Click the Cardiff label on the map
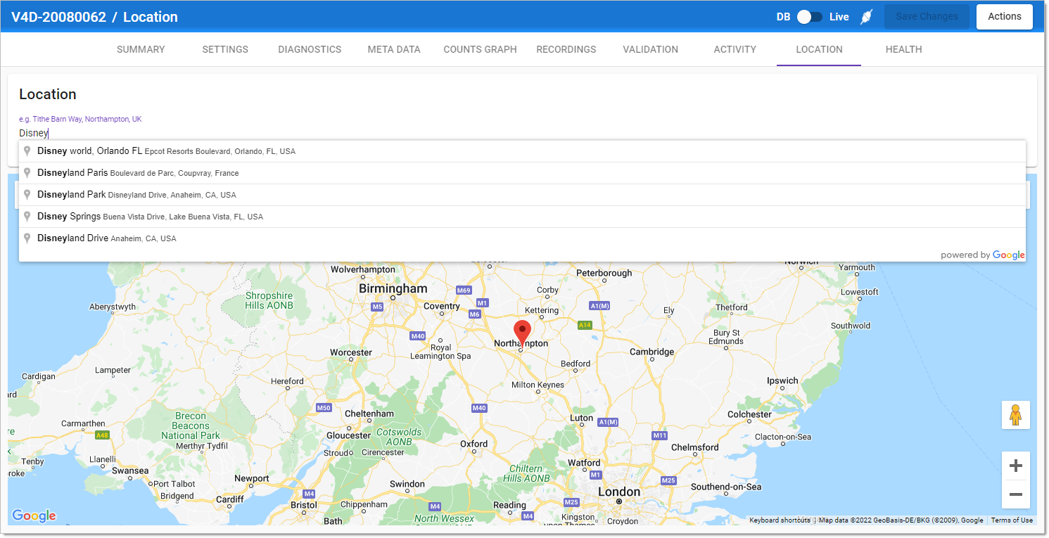The height and width of the screenshot is (538, 1049). [x=229, y=499]
